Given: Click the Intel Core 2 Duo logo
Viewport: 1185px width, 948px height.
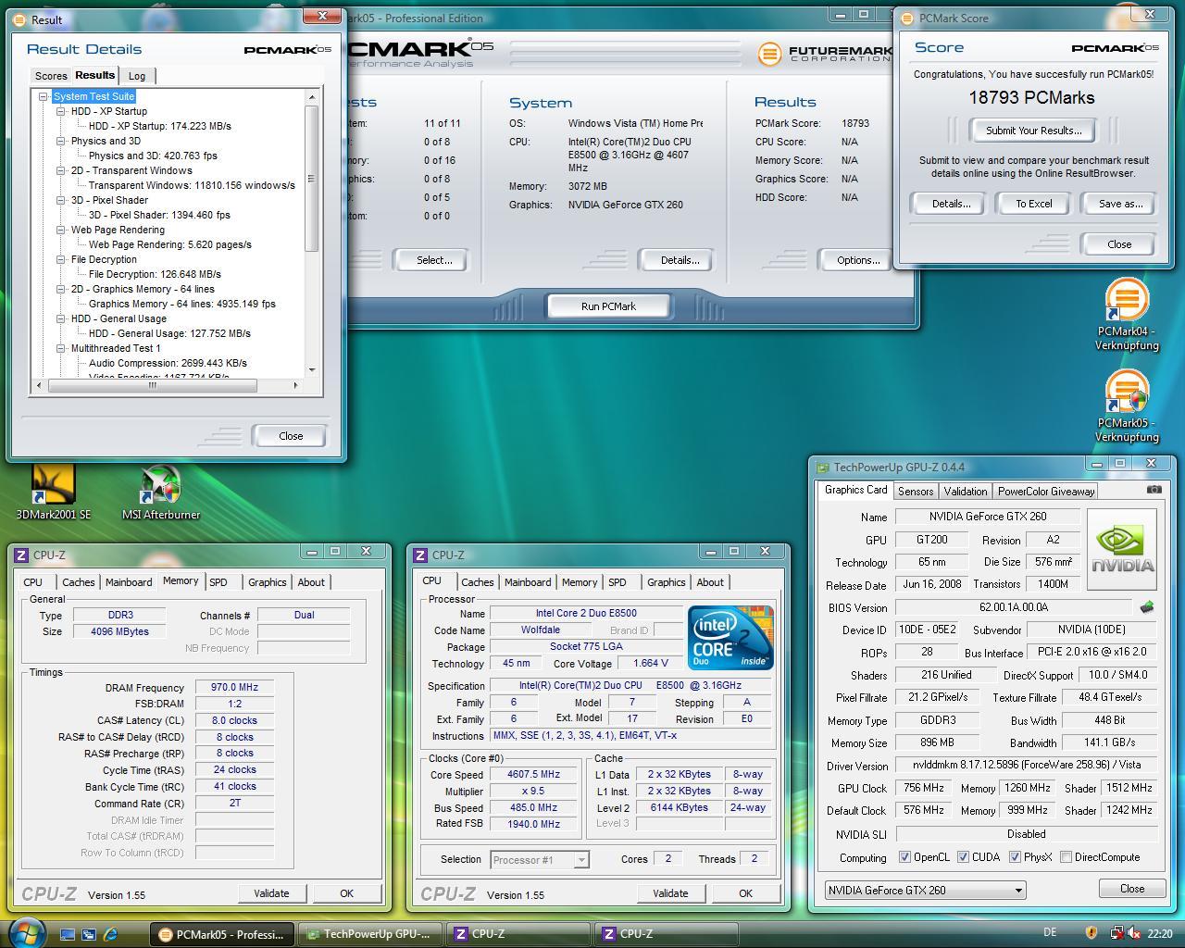Looking at the screenshot, I should [731, 637].
